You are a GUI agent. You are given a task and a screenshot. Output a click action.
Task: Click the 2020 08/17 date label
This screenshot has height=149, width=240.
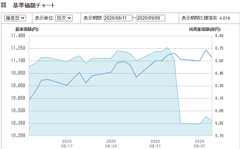67,144
